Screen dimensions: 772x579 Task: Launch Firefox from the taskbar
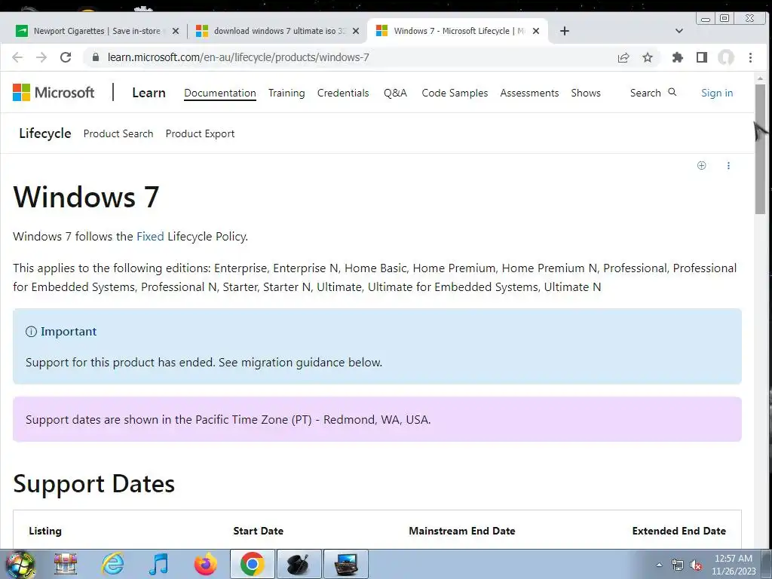tap(205, 564)
